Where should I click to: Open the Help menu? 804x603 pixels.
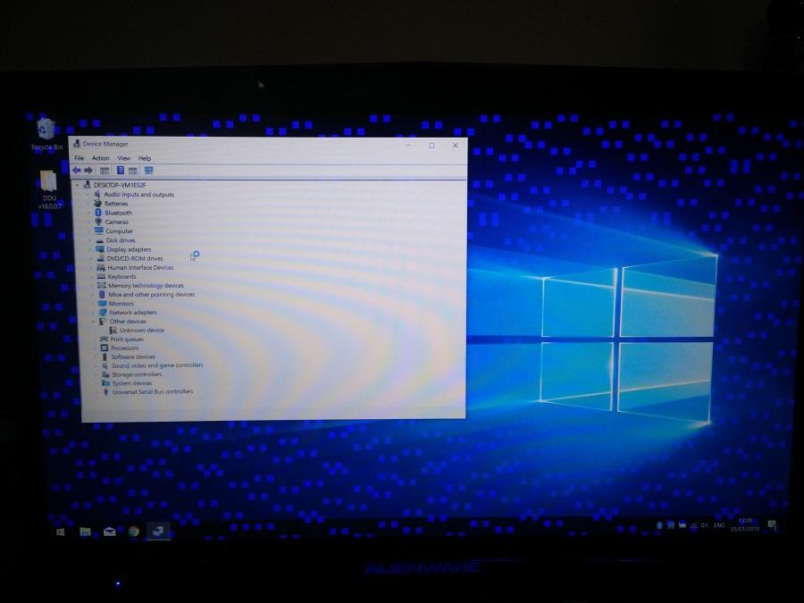pos(145,158)
